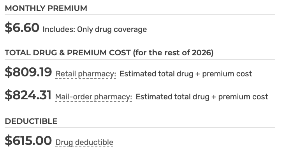Select the $824.31 mail-order cost amount

[28, 95]
